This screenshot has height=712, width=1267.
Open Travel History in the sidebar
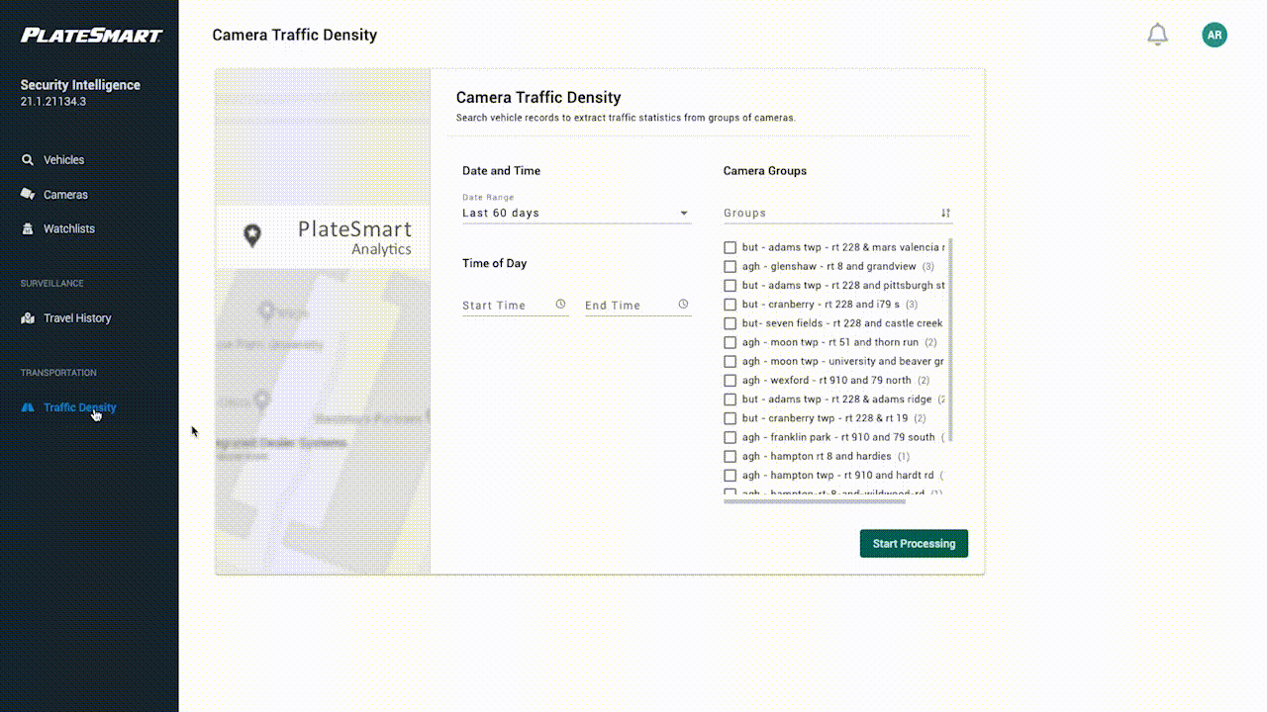[x=77, y=318]
